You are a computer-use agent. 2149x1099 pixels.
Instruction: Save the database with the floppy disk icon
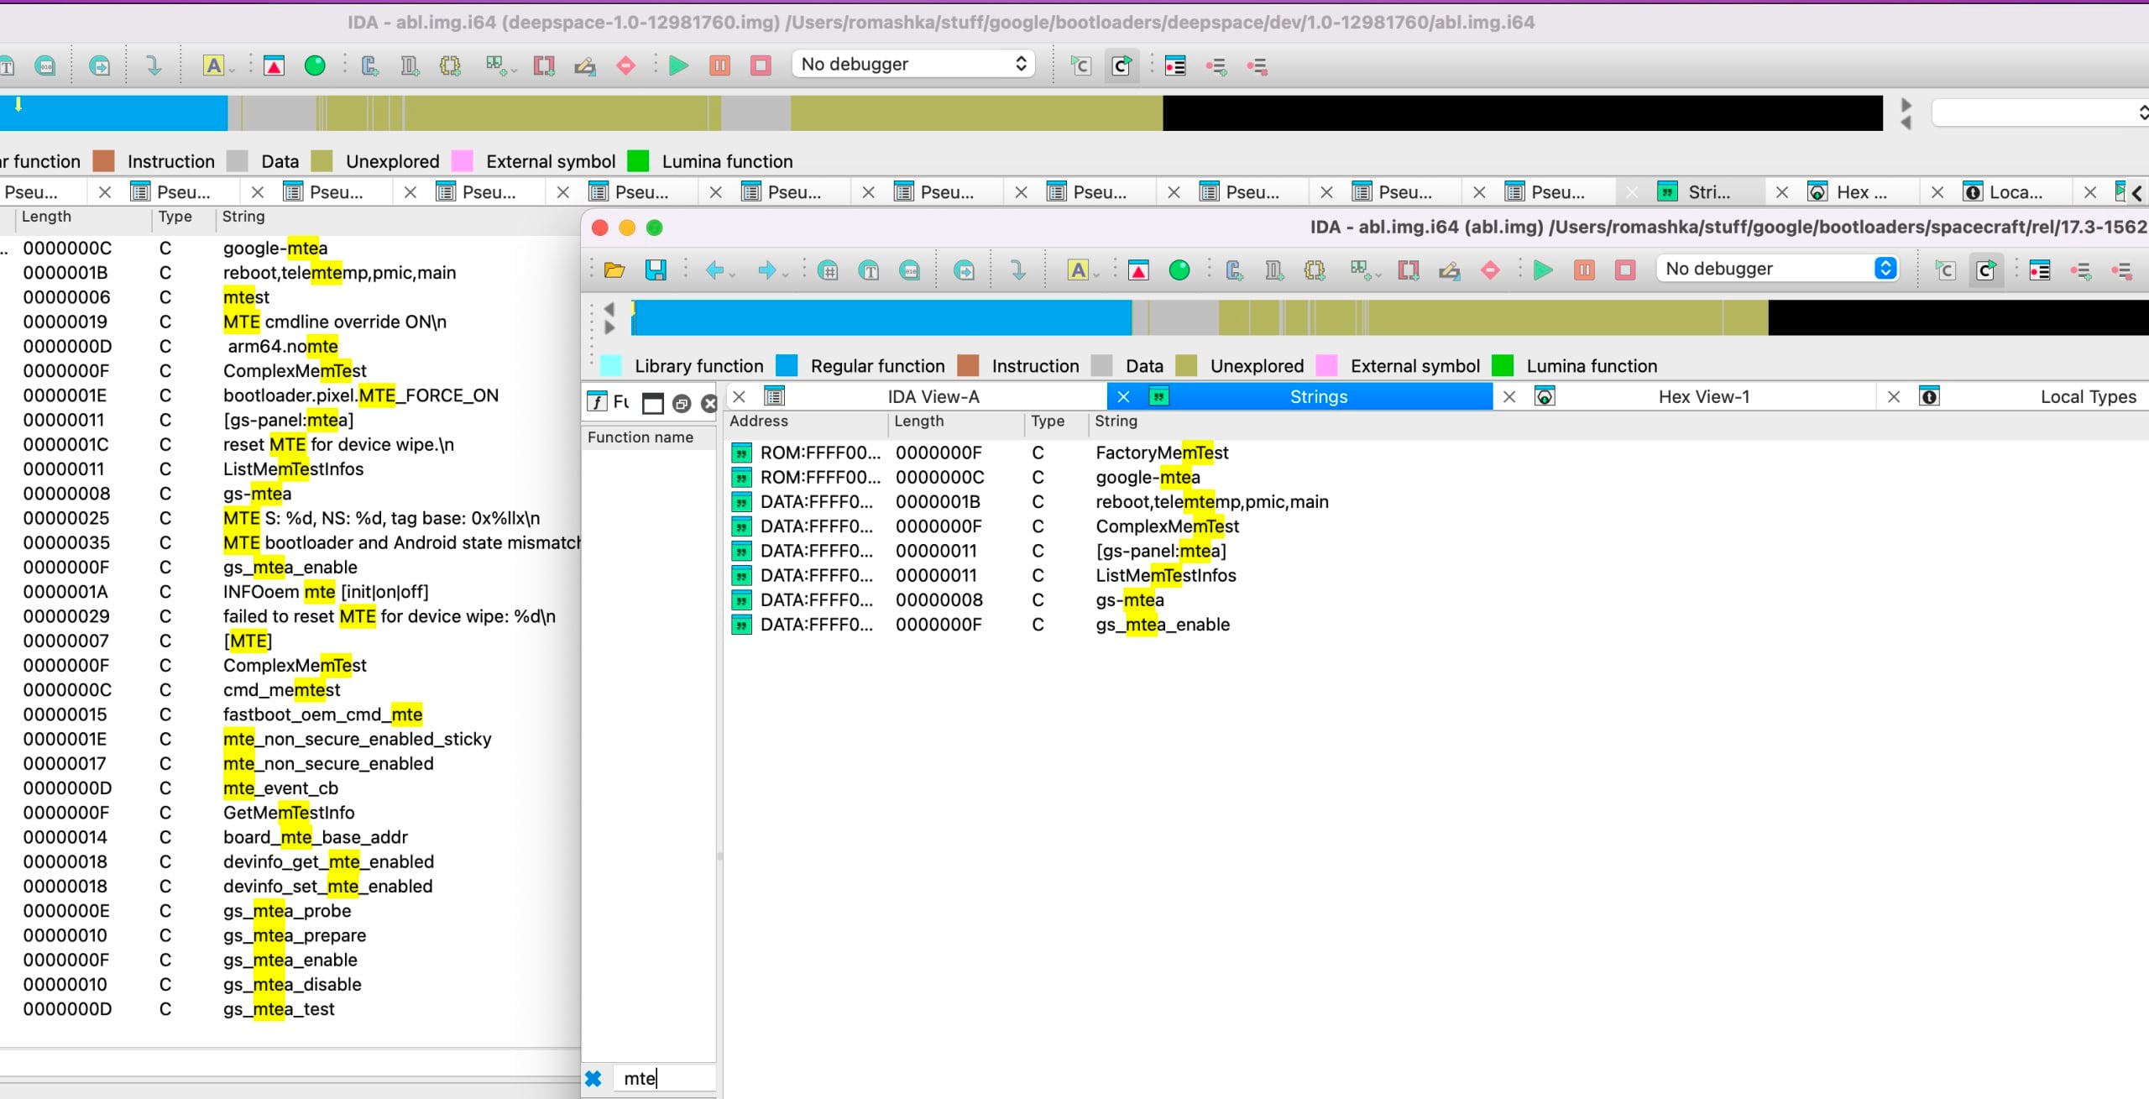tap(656, 270)
